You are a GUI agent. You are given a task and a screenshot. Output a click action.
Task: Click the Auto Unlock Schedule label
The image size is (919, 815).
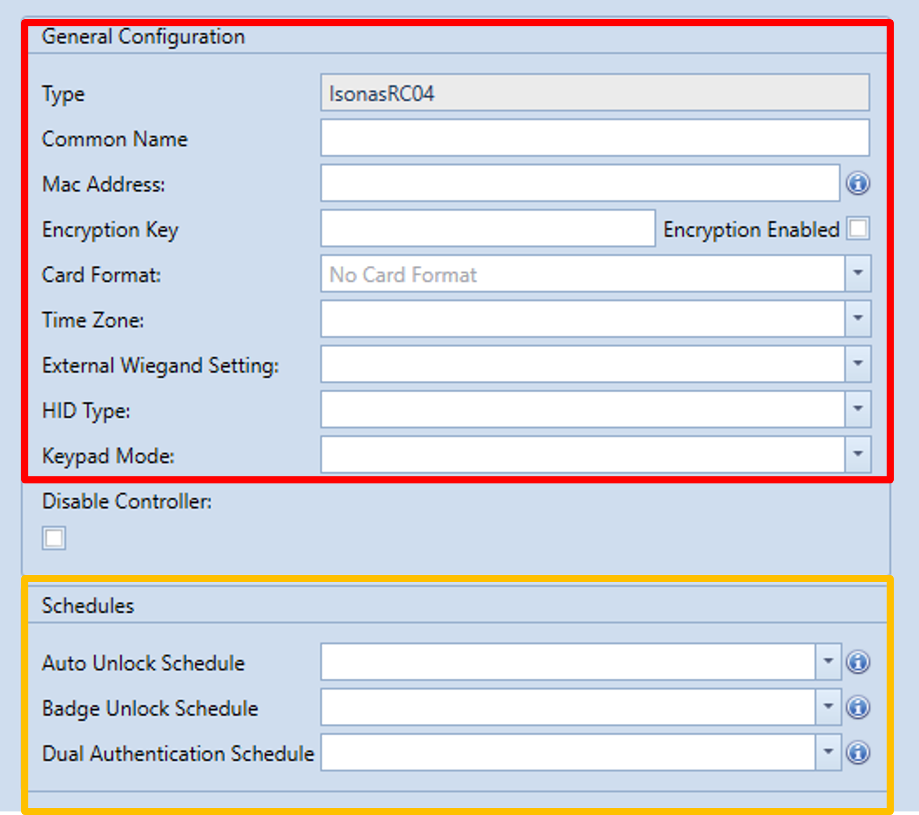click(143, 663)
